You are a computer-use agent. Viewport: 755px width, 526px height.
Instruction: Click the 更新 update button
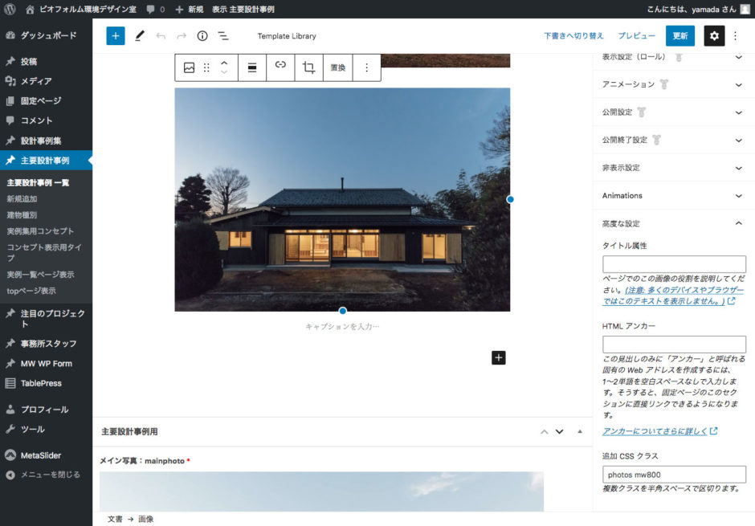click(679, 35)
